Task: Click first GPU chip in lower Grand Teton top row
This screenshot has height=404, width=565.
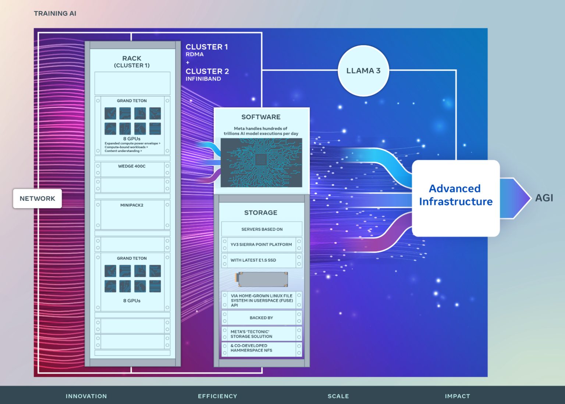Action: pos(110,271)
